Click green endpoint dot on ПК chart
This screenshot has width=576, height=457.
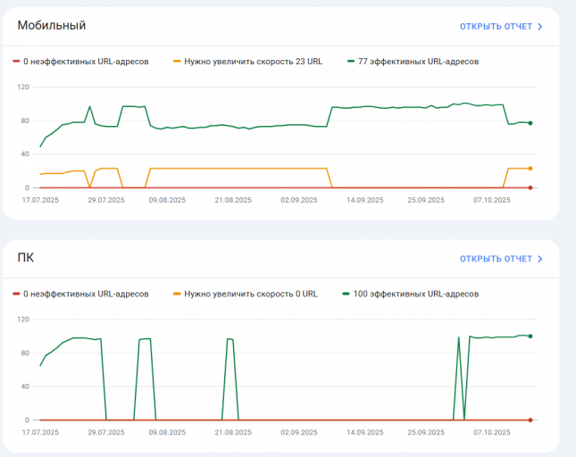530,336
